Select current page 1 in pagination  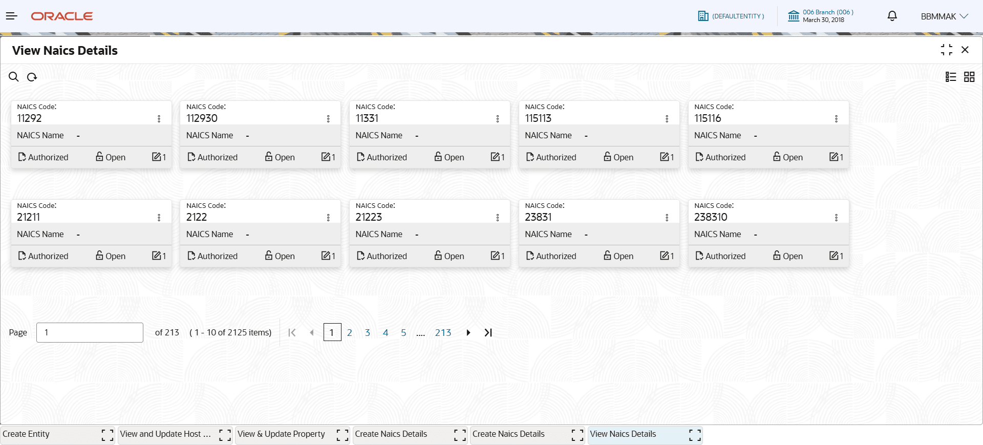(332, 332)
